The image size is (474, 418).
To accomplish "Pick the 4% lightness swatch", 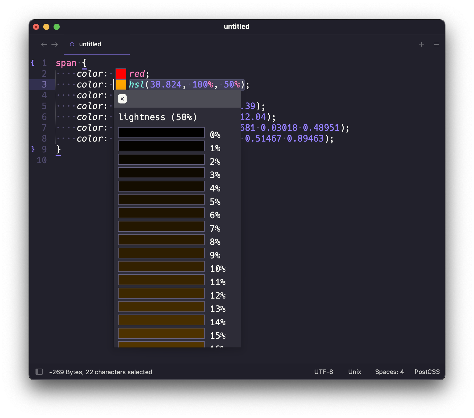I will (161, 186).
